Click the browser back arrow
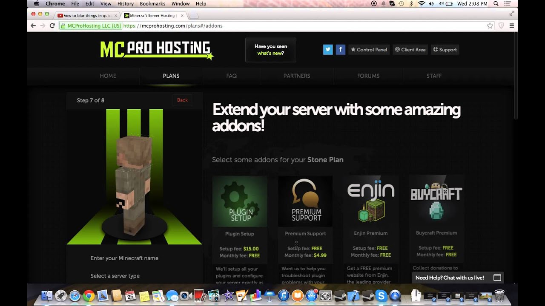The image size is (545, 306). [x=33, y=26]
